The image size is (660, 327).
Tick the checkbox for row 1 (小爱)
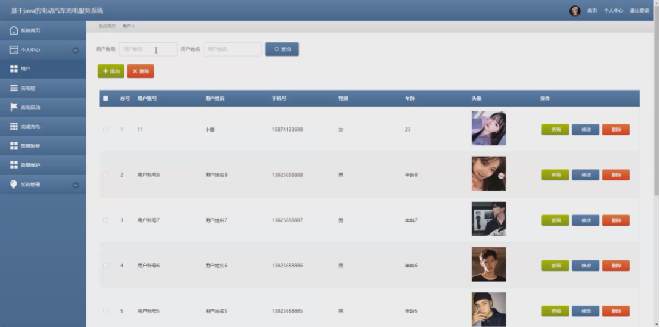(x=105, y=130)
